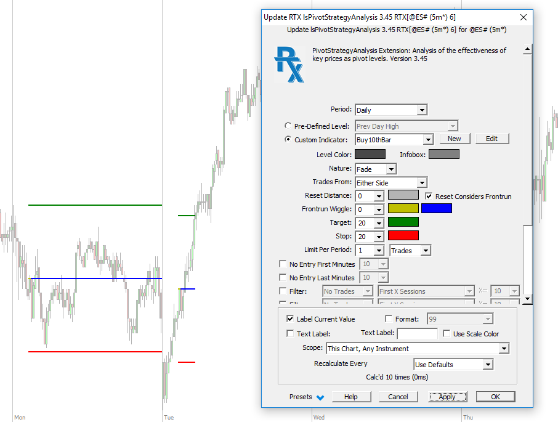This screenshot has width=558, height=422.
Task: Change the red Stop color swatch
Action: (x=403, y=236)
